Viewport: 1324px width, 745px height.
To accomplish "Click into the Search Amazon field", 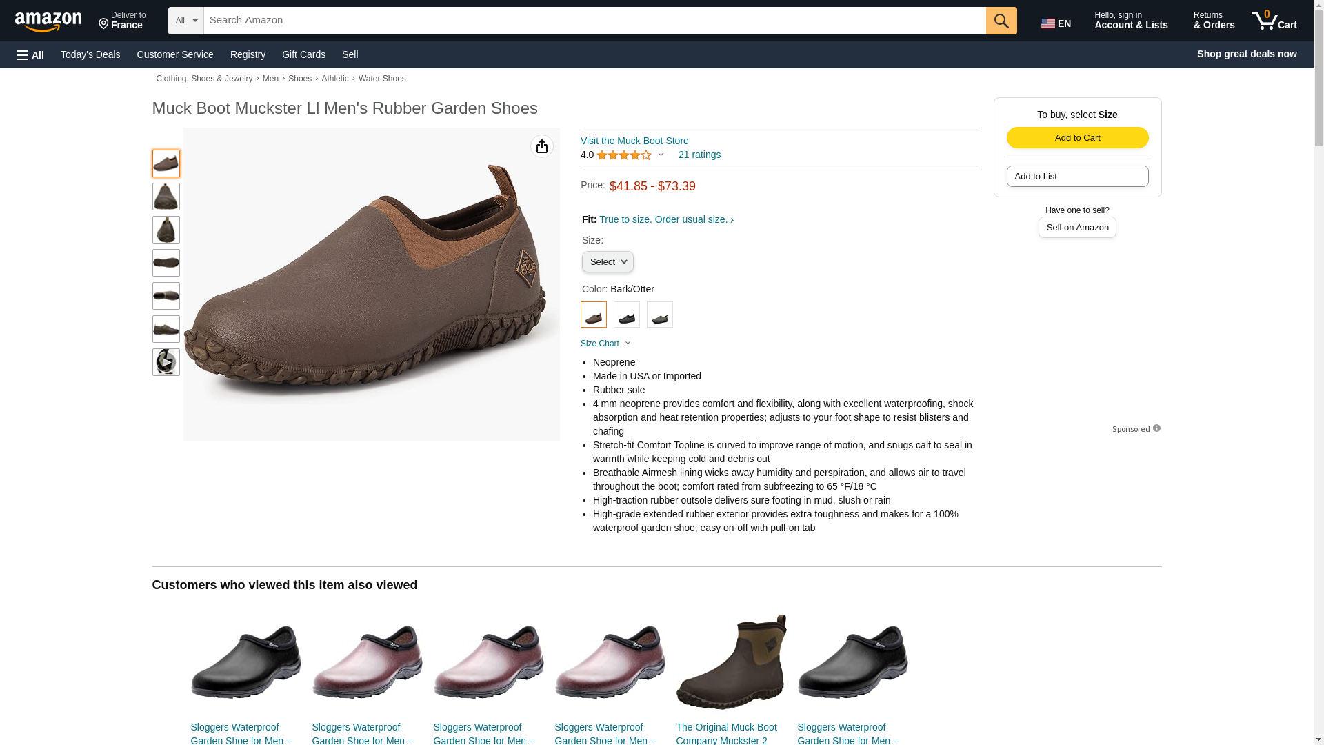I will 594,21.
